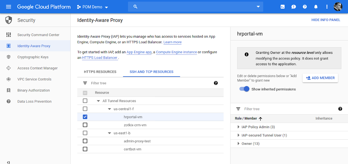Open the Compute Engine instance link

point(177,52)
